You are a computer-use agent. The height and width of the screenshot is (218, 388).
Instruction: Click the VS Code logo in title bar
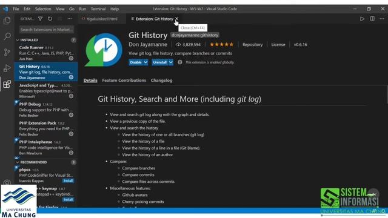click(x=5, y=9)
